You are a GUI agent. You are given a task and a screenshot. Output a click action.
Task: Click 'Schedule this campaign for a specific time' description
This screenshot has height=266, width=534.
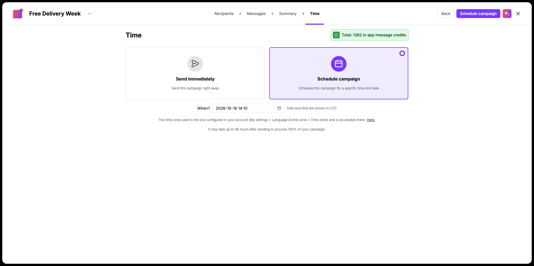339,88
